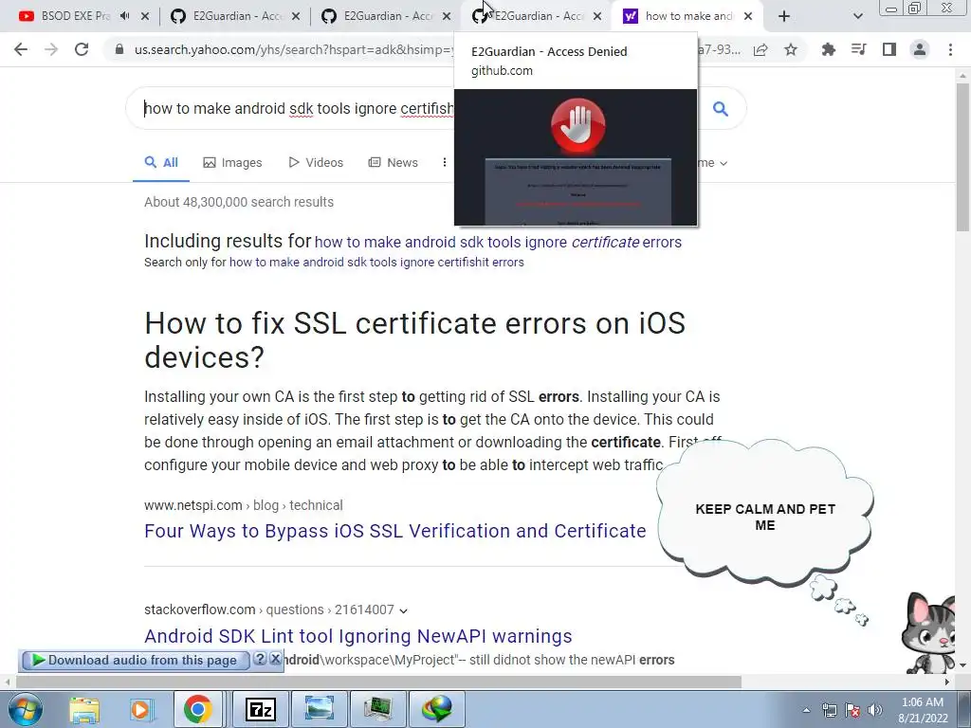
Task: Open the Extensions puzzle icon
Action: [829, 49]
